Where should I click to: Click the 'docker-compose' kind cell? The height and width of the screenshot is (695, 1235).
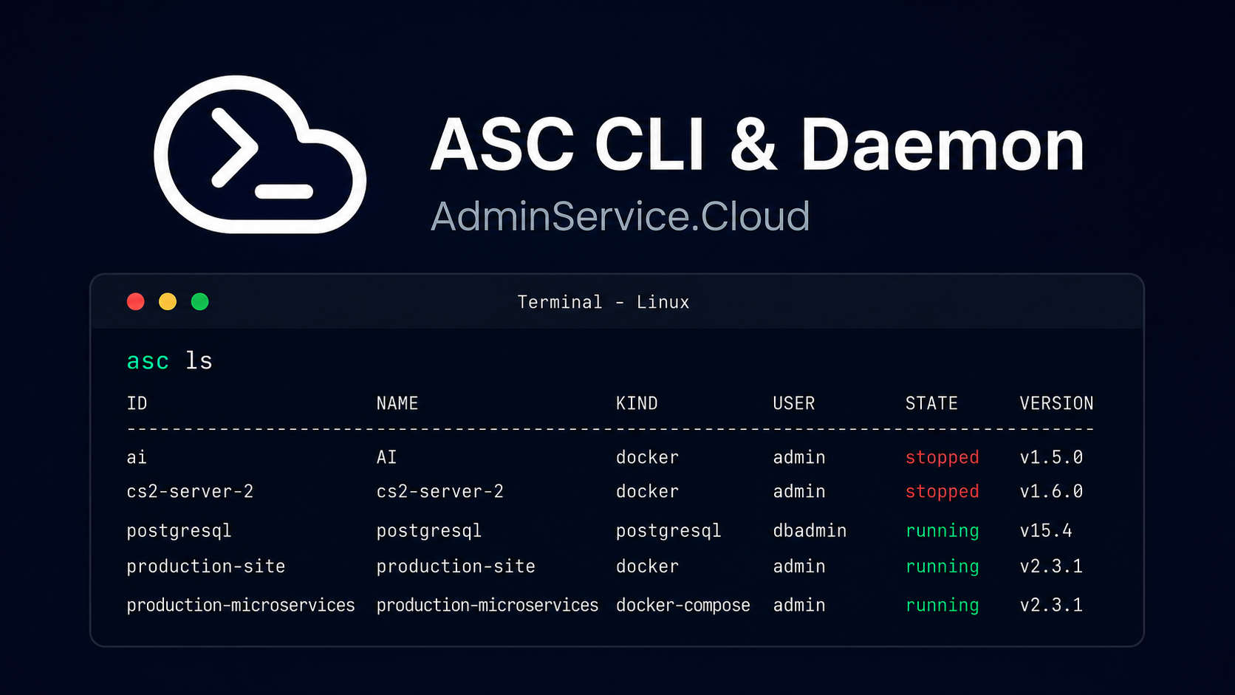click(x=683, y=605)
